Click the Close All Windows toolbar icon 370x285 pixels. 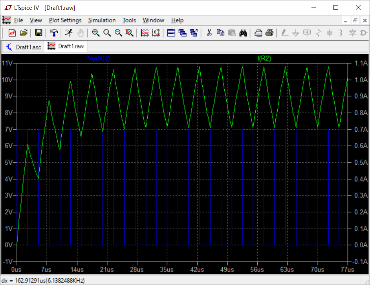[x=194, y=33]
